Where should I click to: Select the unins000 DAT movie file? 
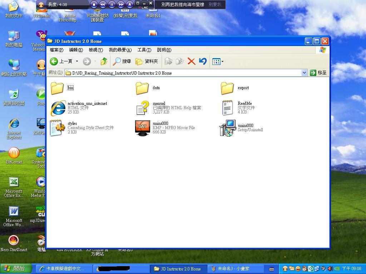(143, 127)
